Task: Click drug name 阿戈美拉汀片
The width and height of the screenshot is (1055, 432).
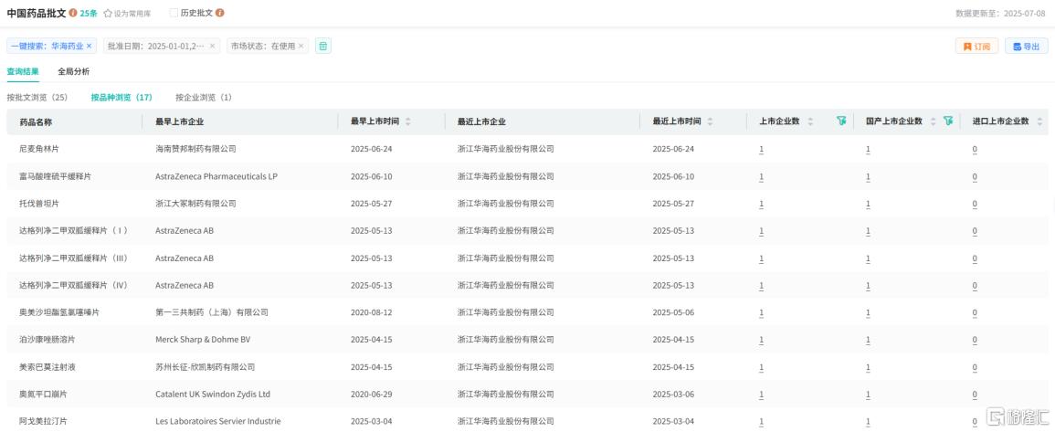Action: coord(43,422)
